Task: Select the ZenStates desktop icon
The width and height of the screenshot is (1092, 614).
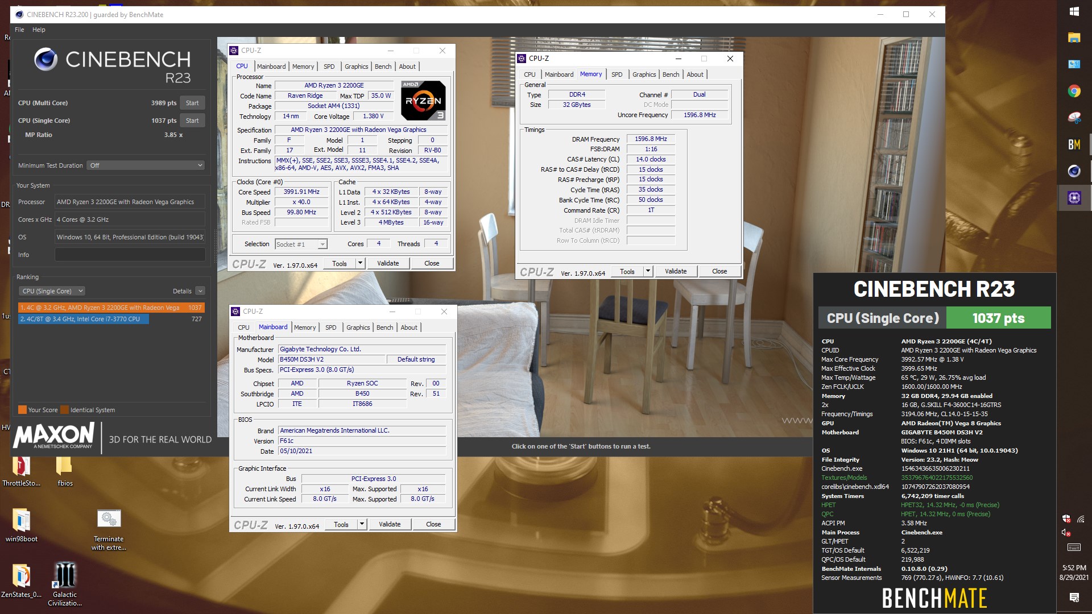Action: click(x=22, y=581)
